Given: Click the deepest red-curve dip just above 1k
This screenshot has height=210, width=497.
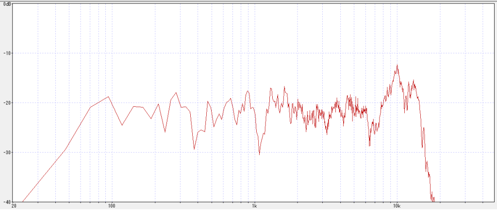Looking at the screenshot, I should [259, 154].
